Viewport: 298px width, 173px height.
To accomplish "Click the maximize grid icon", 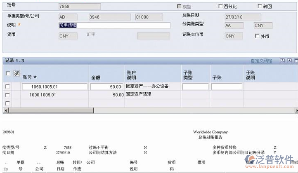I will (x=296, y=61).
